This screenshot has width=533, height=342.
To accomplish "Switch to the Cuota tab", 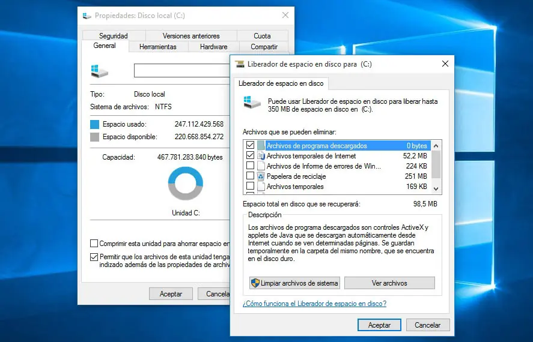I will (262, 35).
